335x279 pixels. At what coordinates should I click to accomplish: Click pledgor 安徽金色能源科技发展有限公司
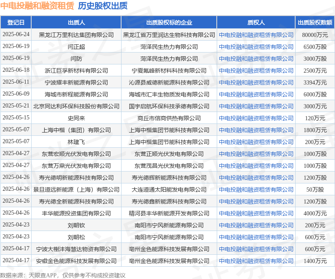[x=76, y=261]
